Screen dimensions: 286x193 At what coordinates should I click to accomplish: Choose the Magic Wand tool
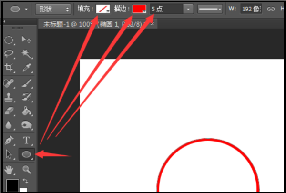26,54
